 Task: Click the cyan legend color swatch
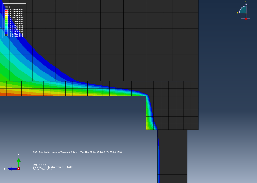pyautogui.click(x=6, y=27)
